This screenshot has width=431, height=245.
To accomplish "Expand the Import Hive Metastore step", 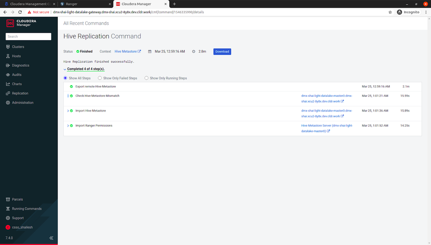I will point(68,111).
